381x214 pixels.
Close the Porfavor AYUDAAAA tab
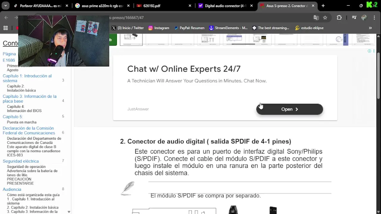67,6
